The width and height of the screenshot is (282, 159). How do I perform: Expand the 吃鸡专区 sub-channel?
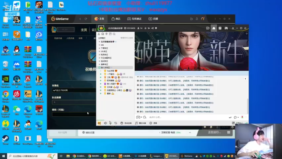104,55
